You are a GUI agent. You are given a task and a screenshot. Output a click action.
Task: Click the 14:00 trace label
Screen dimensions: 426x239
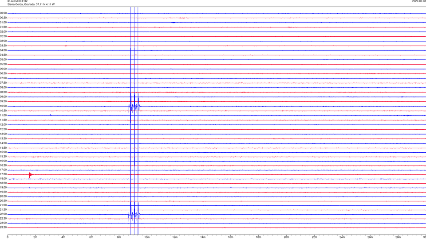(x=3, y=143)
